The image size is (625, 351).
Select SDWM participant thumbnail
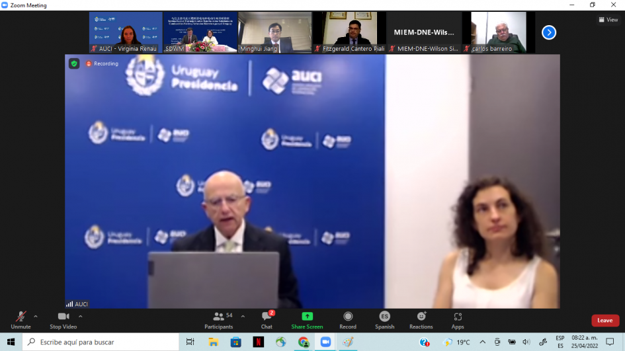[x=200, y=32]
